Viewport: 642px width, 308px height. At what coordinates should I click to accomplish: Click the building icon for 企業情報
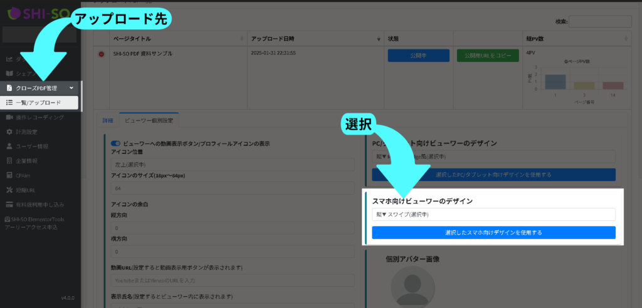pyautogui.click(x=9, y=161)
